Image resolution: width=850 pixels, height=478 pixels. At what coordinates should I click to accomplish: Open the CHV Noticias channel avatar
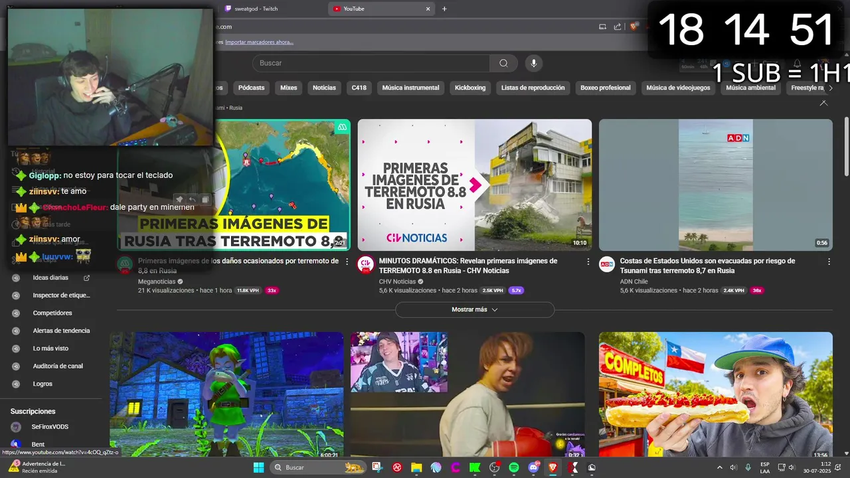365,264
